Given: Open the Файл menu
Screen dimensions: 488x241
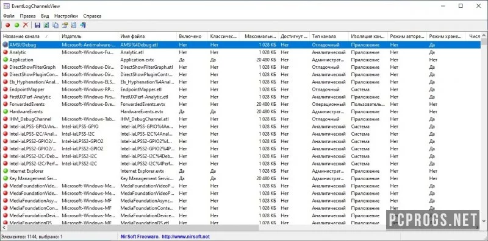Looking at the screenshot, I should point(9,16).
